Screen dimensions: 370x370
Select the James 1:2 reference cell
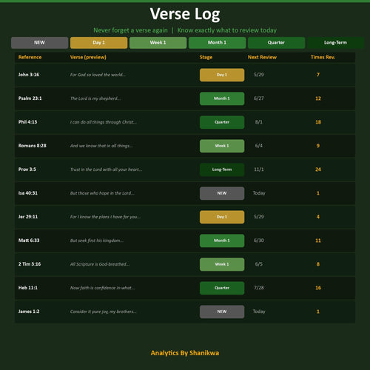29,312
